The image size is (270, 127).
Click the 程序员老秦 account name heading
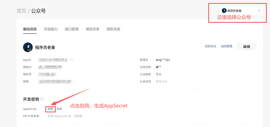[45, 48]
